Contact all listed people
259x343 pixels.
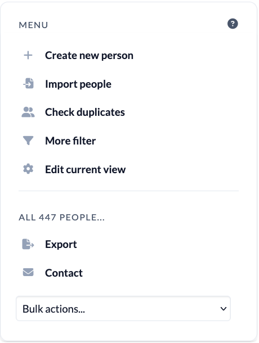pos(64,273)
